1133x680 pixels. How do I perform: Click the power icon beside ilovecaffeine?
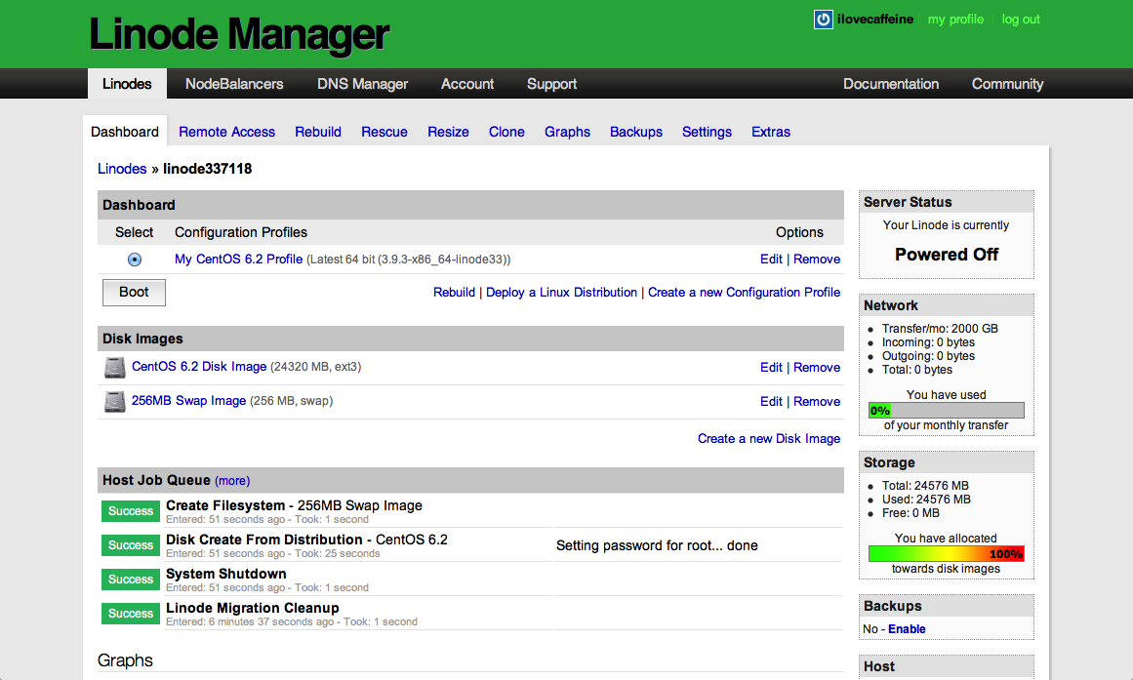click(823, 20)
